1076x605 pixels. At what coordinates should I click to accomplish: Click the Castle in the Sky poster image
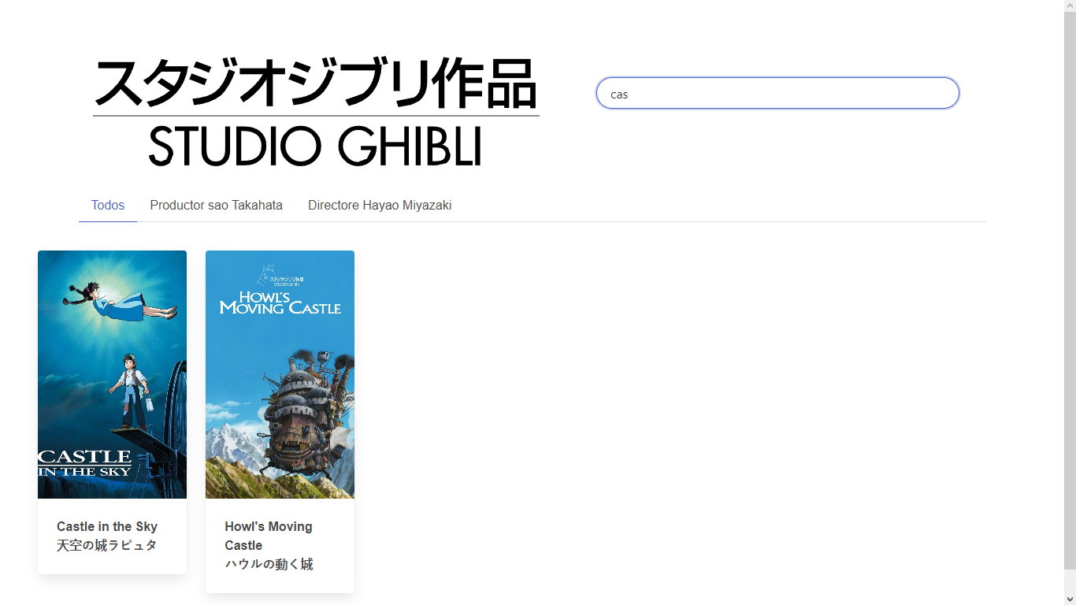click(x=112, y=374)
